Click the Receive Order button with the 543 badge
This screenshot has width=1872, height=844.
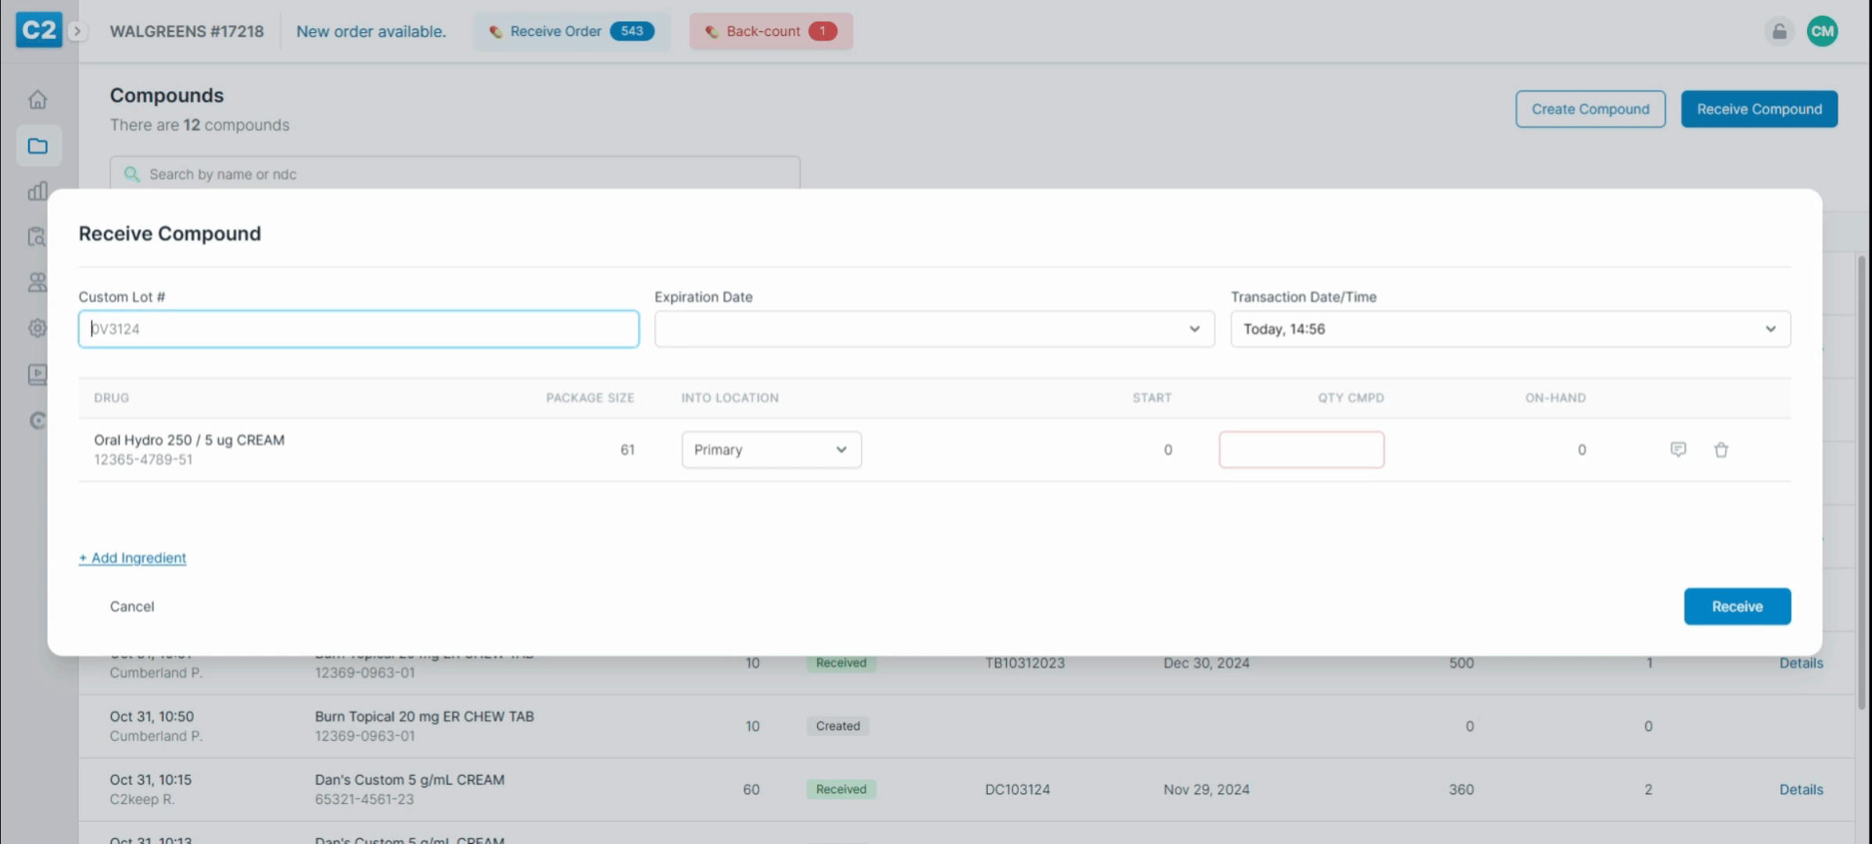coord(572,31)
